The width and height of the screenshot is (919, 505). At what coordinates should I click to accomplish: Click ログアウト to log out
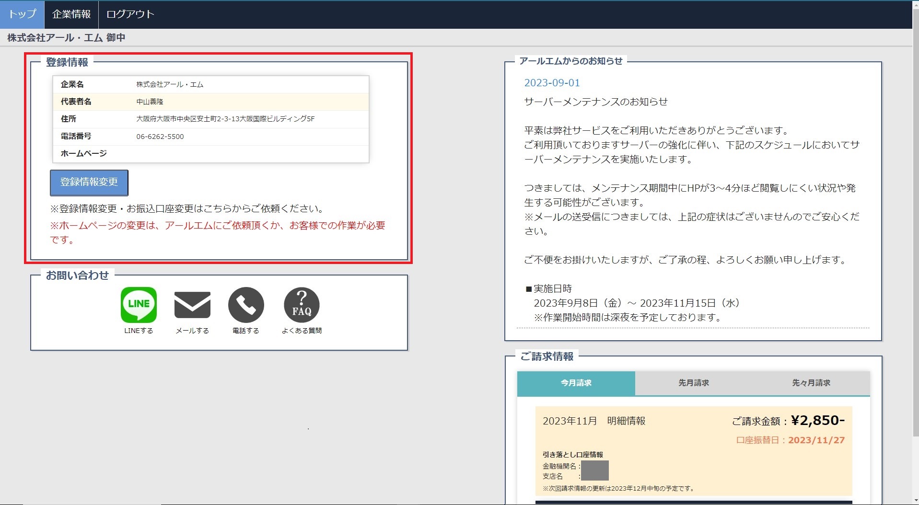130,14
